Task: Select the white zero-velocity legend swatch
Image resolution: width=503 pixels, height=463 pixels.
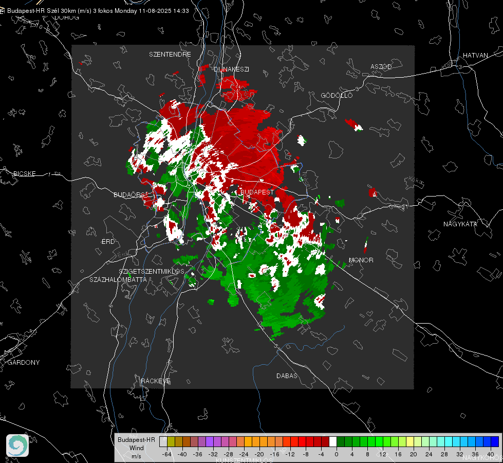Action: 333,441
